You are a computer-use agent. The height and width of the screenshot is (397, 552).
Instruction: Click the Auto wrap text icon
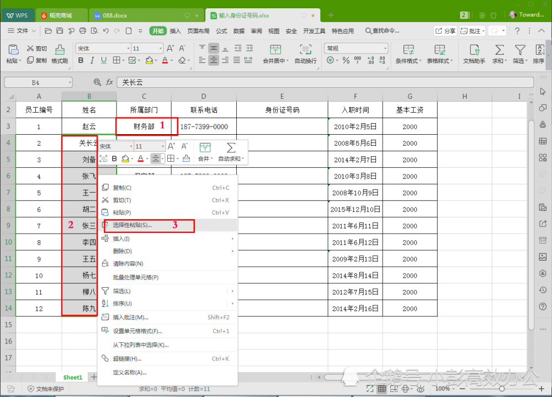305,50
